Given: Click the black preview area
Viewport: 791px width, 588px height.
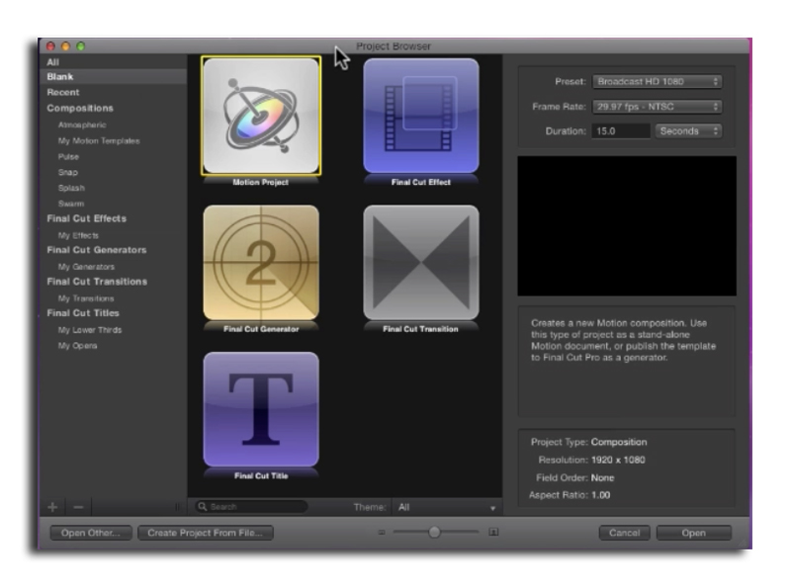Looking at the screenshot, I should pyautogui.click(x=627, y=226).
